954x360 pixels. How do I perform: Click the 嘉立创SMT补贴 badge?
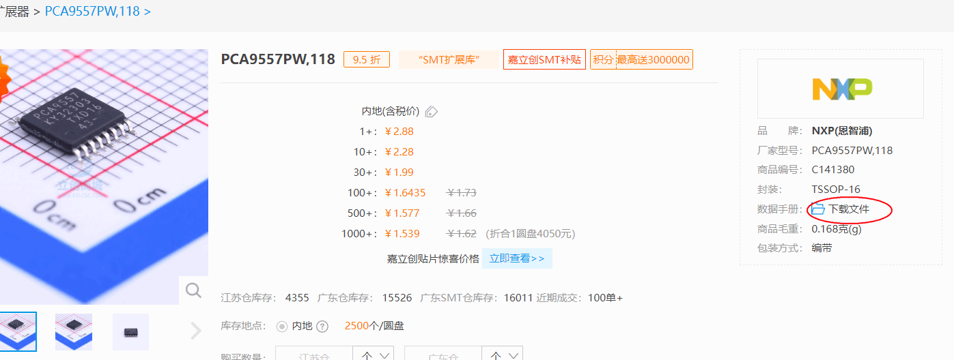click(x=544, y=59)
